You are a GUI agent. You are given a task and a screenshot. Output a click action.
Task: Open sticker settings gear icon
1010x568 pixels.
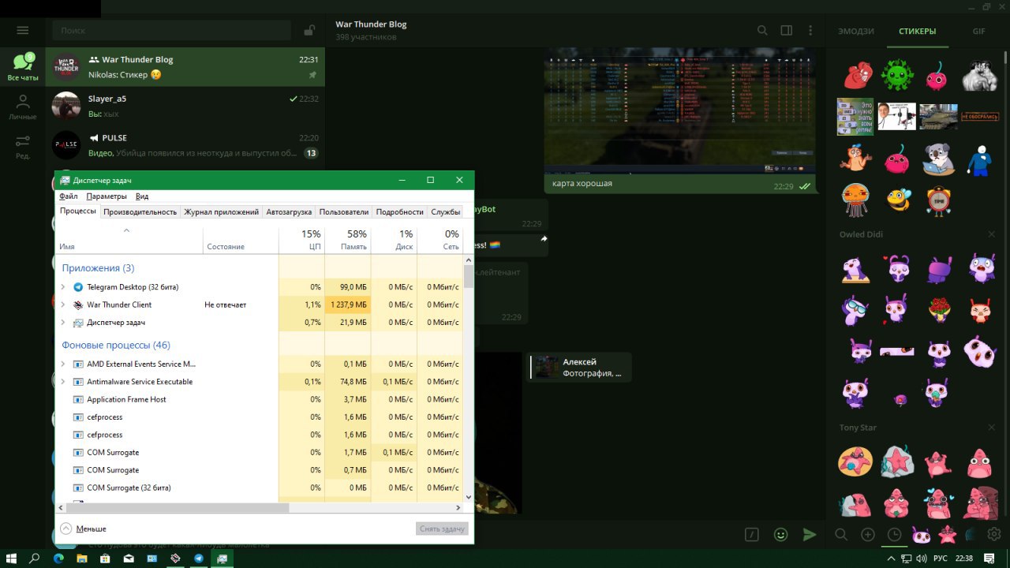coord(994,534)
